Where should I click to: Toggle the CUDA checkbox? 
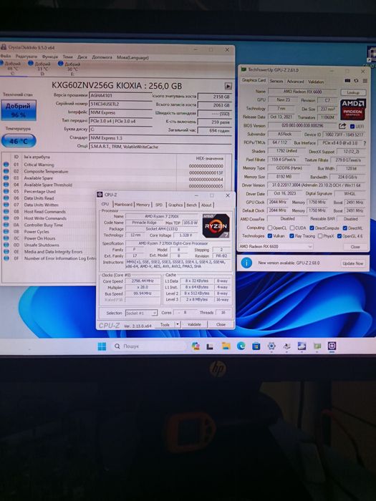point(292,228)
